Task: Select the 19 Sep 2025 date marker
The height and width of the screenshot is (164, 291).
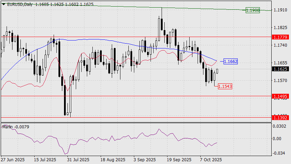Action: coord(179,160)
